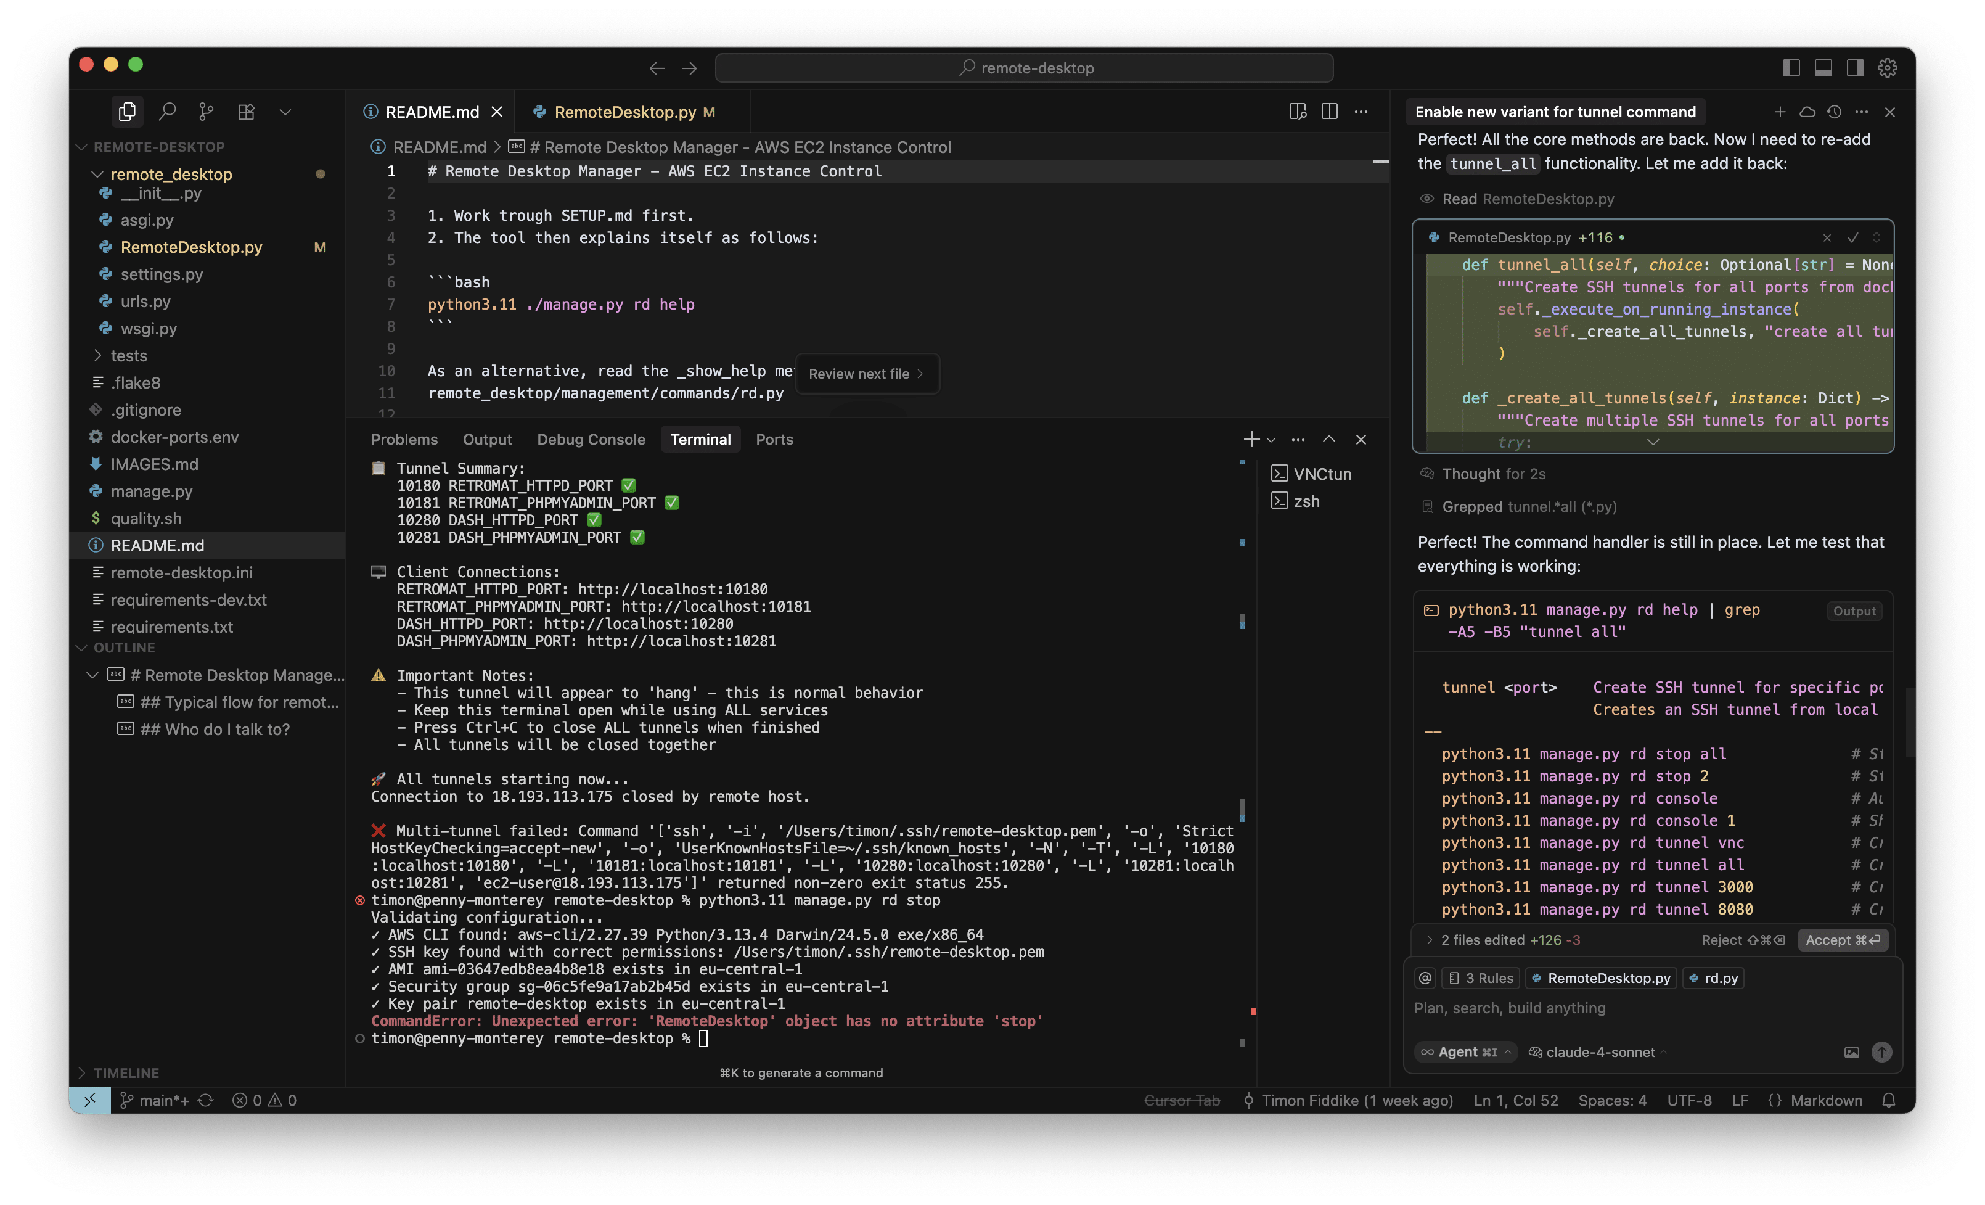Open the Extensions view icon

tap(247, 111)
